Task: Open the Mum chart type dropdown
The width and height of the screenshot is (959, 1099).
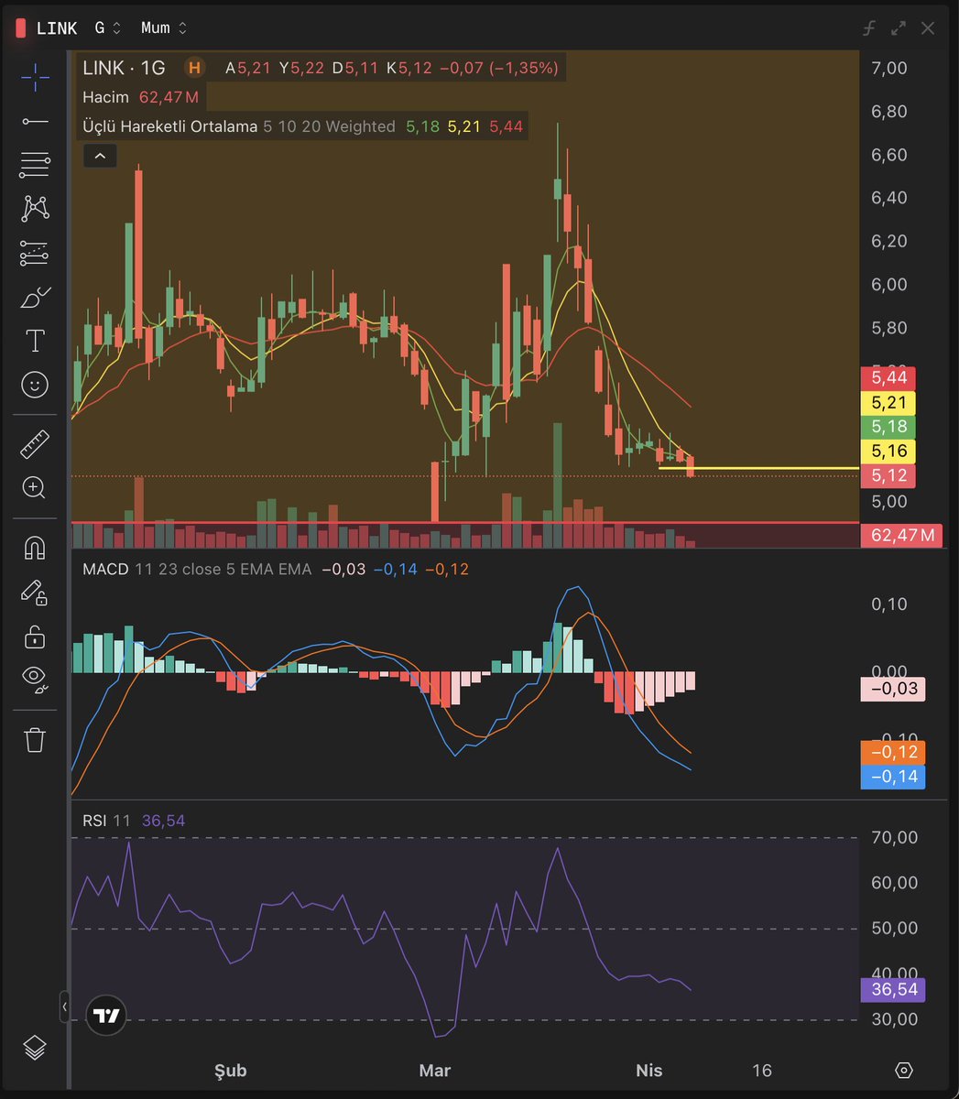Action: (164, 28)
